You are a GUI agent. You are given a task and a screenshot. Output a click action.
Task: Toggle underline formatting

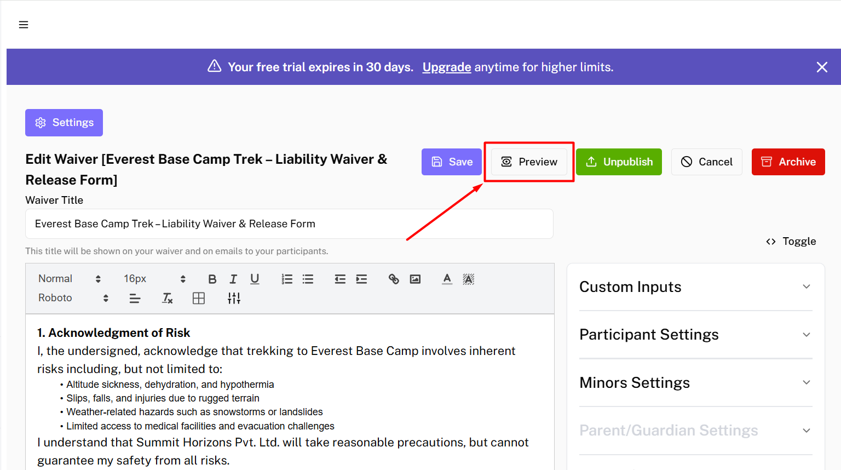pos(255,279)
